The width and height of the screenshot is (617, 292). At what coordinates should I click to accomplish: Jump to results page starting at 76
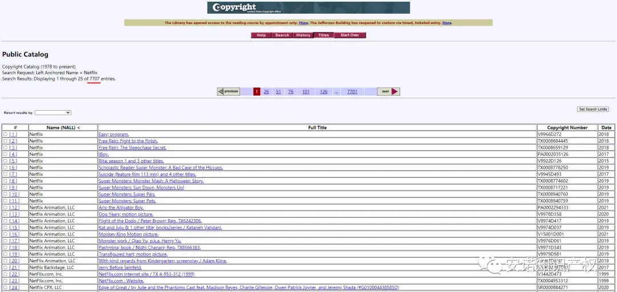coord(291,92)
